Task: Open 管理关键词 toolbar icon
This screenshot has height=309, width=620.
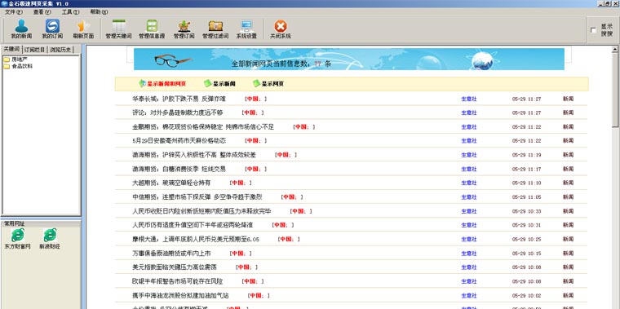Action: [x=118, y=26]
